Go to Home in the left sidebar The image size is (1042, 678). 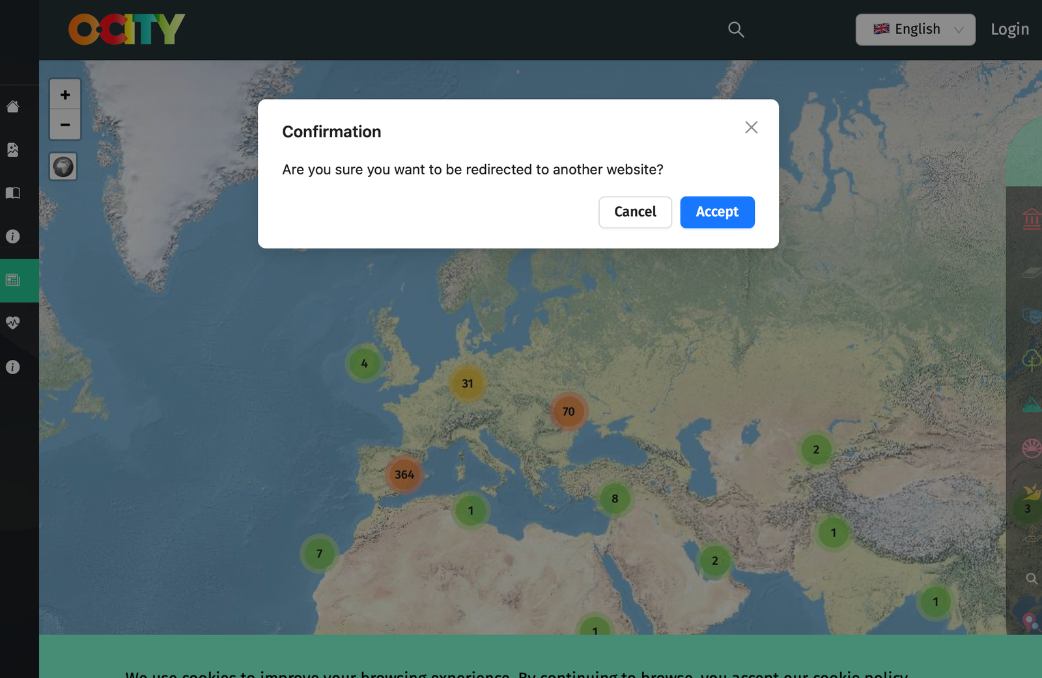pyautogui.click(x=13, y=107)
